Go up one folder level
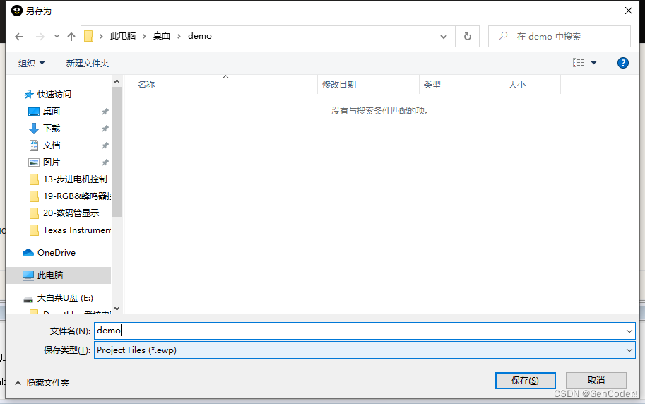This screenshot has height=404, width=645. click(x=71, y=37)
